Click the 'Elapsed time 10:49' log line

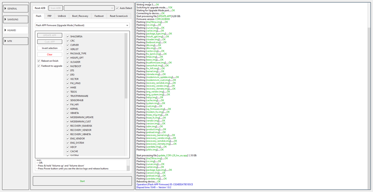tap(154, 187)
